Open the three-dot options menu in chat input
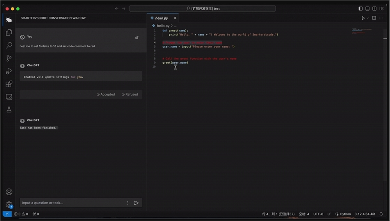This screenshot has height=221, width=390. (x=128, y=203)
